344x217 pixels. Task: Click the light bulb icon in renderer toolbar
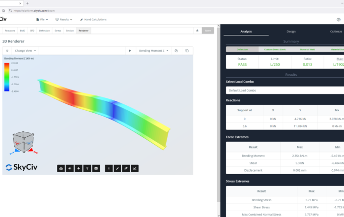pyautogui.click(x=87, y=168)
